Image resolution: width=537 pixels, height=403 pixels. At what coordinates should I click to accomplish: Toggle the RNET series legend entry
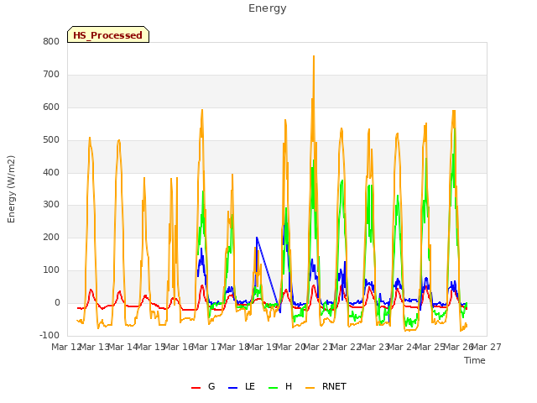326,386
